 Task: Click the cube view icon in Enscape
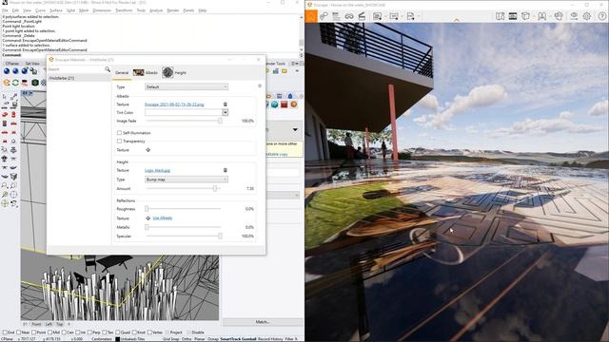(525, 16)
